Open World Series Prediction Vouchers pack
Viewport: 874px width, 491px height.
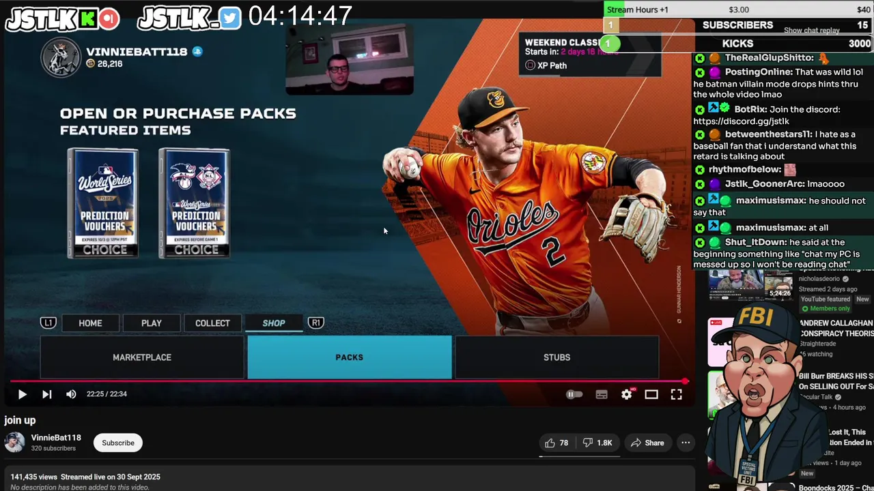(103, 203)
